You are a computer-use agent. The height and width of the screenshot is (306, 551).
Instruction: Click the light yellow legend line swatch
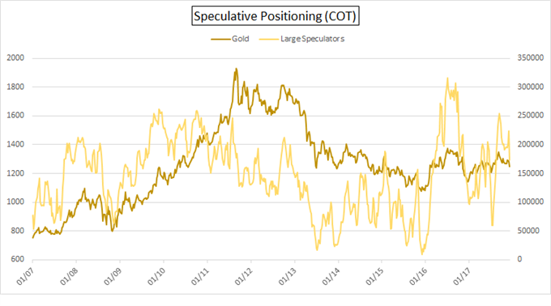coord(268,39)
